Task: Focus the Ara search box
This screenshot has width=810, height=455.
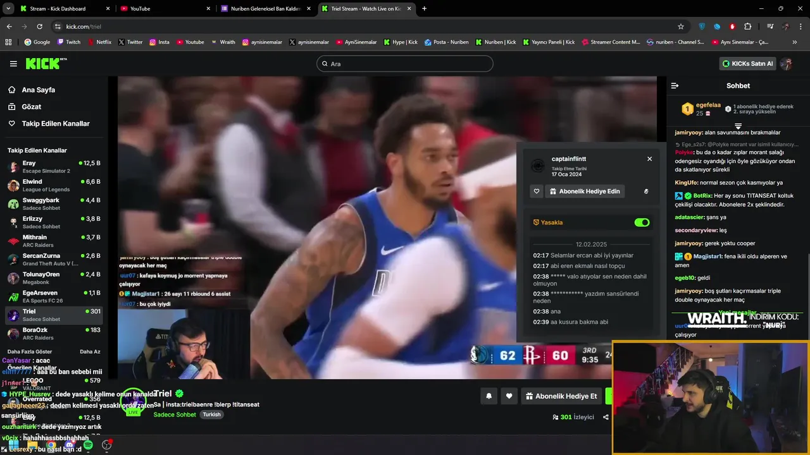Action: (x=405, y=64)
